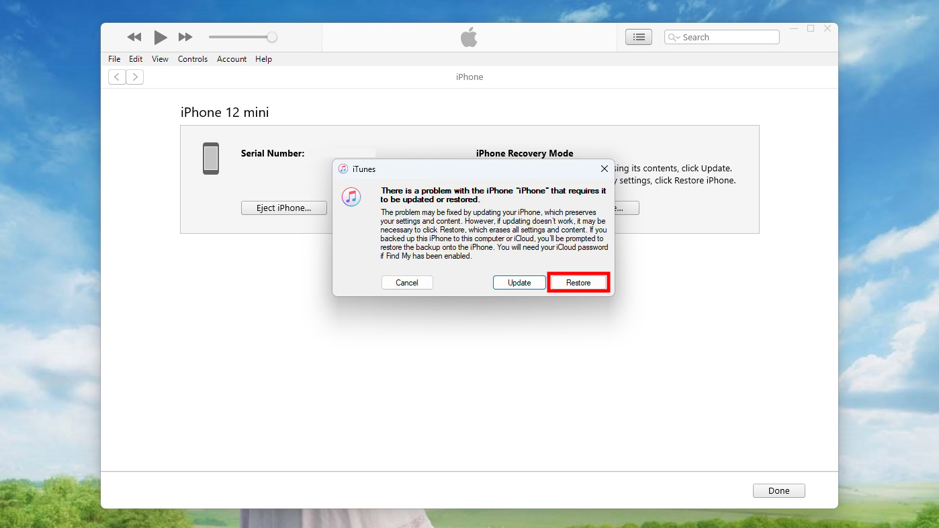Open the View menu

[x=160, y=59]
